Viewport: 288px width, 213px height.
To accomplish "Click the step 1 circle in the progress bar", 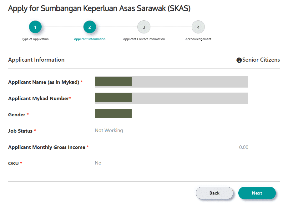I will pos(35,27).
